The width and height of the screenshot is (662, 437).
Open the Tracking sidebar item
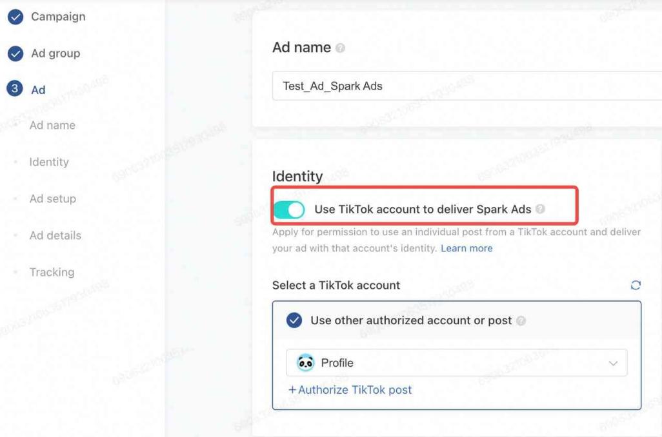pyautogui.click(x=52, y=272)
